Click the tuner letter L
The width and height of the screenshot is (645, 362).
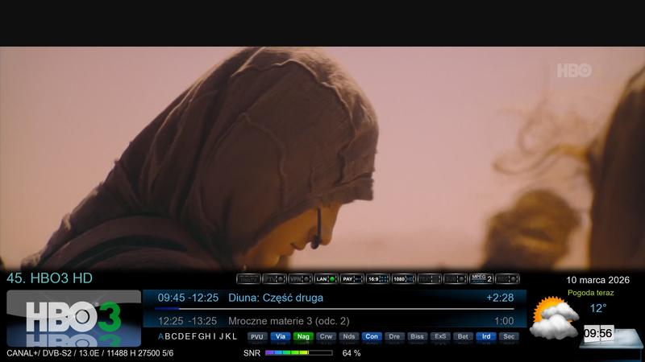(235, 336)
